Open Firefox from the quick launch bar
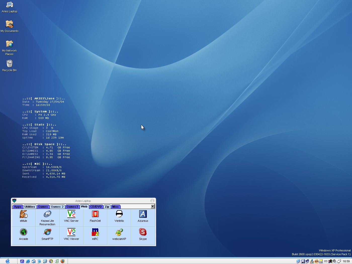 click(63, 261)
